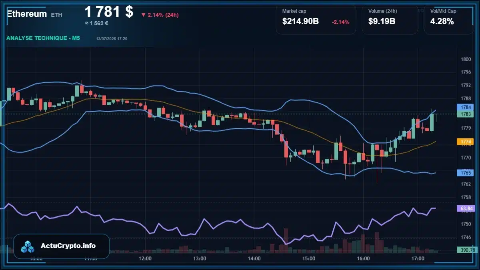The image size is (480, 270).
Task: Click the 1 781 $ price
Action: pos(109,11)
